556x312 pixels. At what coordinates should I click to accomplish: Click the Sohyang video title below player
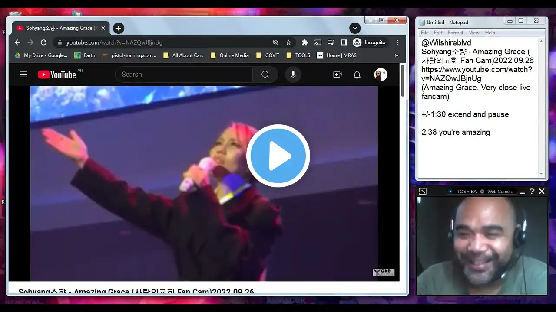(136, 291)
